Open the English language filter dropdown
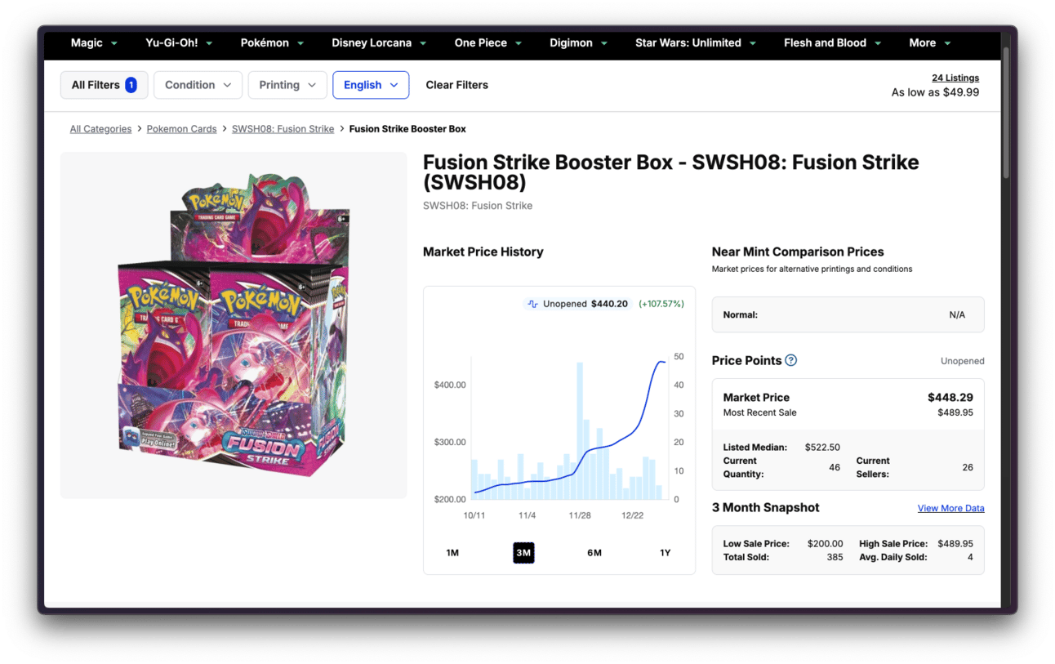Image resolution: width=1055 pixels, height=664 pixels. (371, 85)
